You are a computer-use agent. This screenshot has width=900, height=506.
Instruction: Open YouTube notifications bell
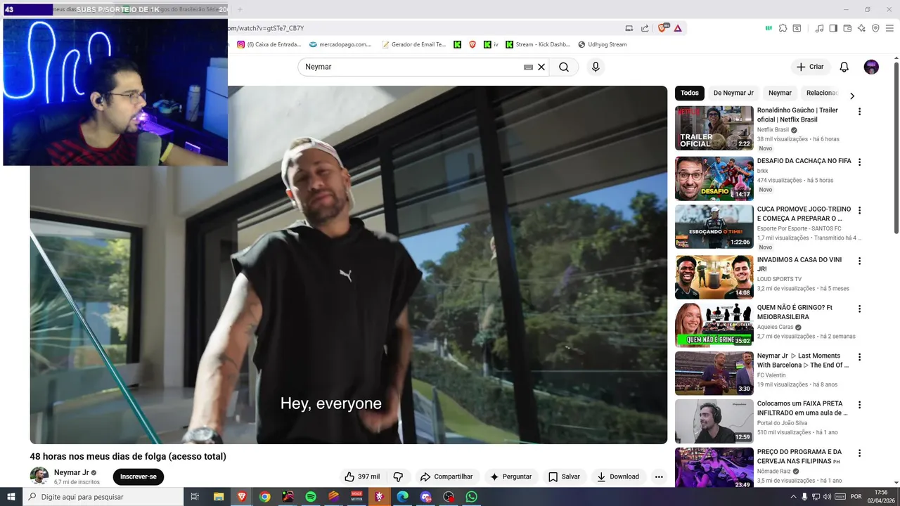(844, 67)
